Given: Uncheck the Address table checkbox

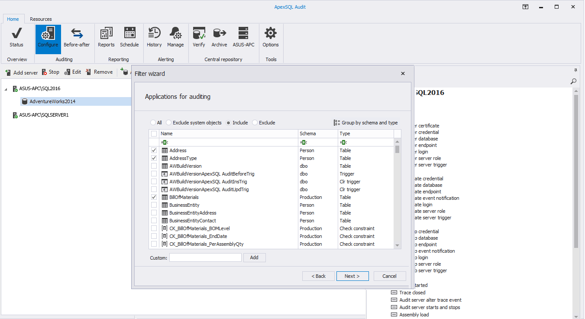Looking at the screenshot, I should [154, 150].
